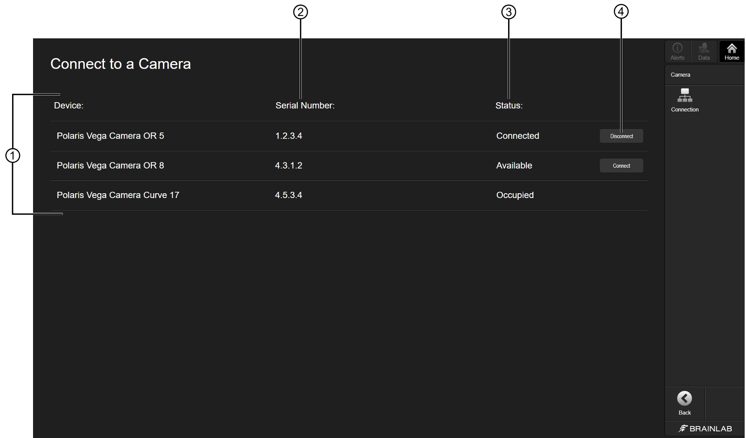
Task: Open the Connection network icon
Action: point(684,100)
